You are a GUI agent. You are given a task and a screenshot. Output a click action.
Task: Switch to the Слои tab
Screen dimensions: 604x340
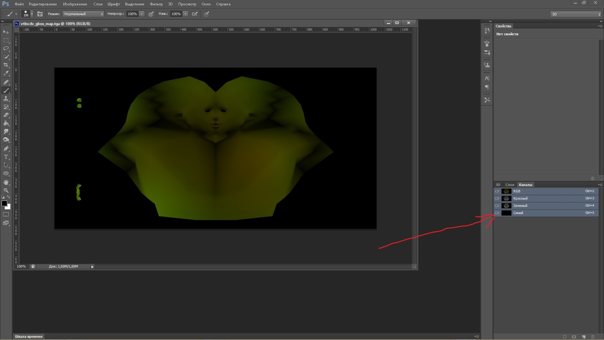[510, 185]
